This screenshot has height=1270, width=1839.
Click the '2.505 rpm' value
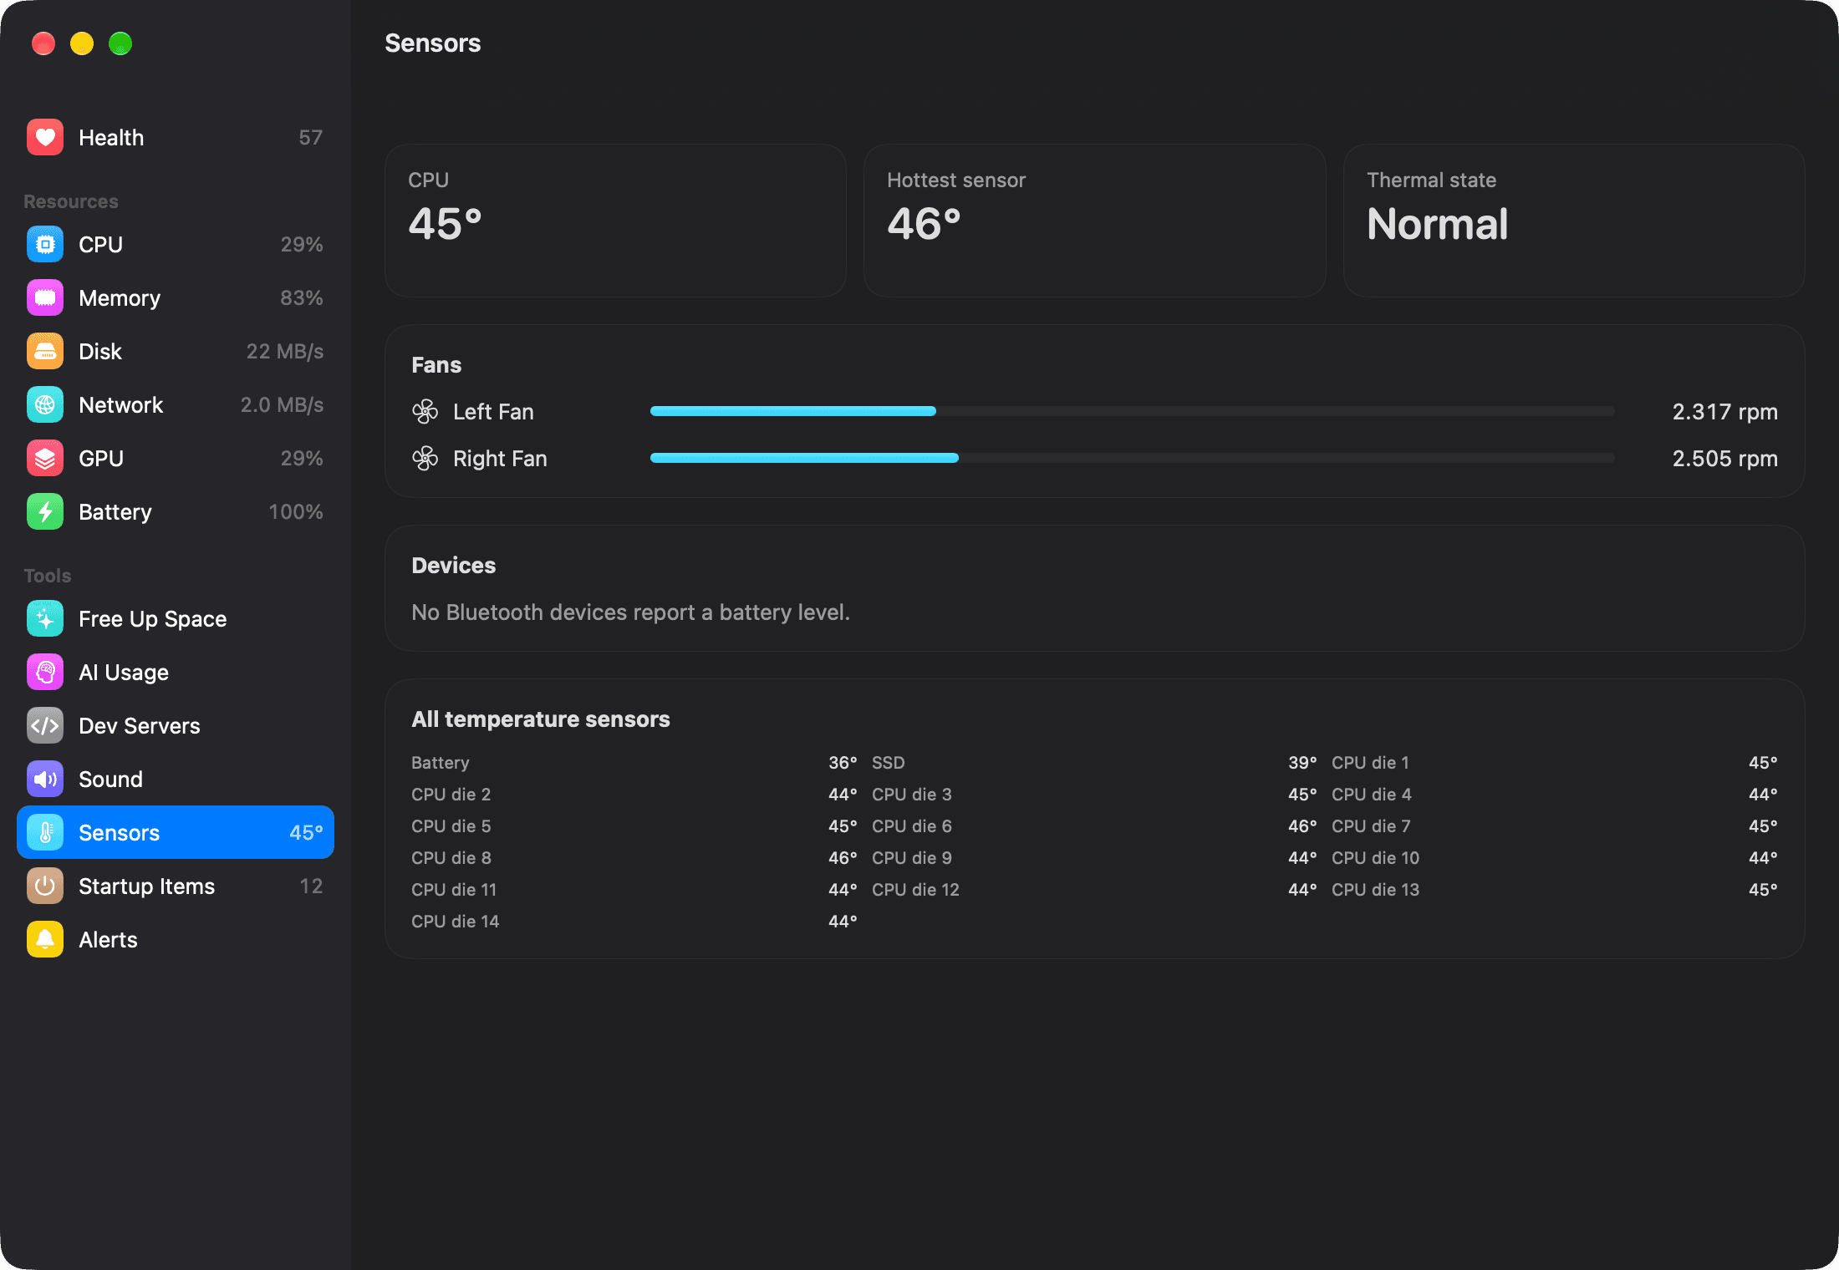tap(1724, 459)
